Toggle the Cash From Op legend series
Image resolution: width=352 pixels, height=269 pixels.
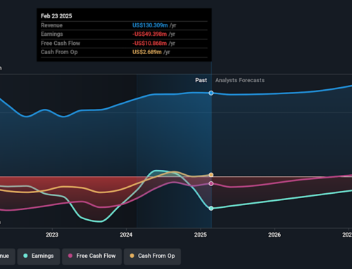point(152,256)
